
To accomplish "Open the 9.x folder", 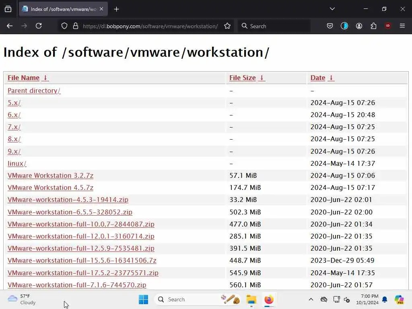I will click(14, 151).
